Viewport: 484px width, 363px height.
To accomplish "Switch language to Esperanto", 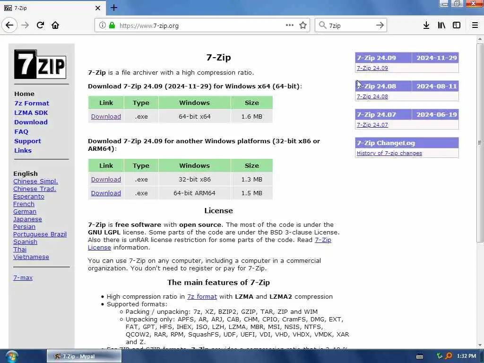I will pos(29,197).
